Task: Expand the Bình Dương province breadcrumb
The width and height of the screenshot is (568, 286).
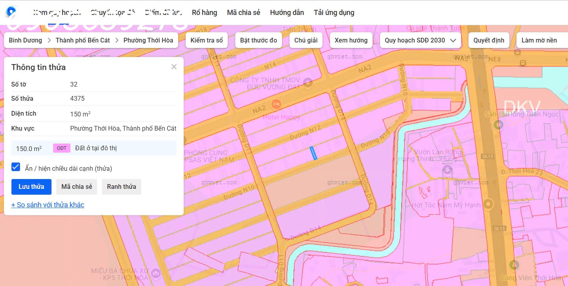Action: point(25,40)
